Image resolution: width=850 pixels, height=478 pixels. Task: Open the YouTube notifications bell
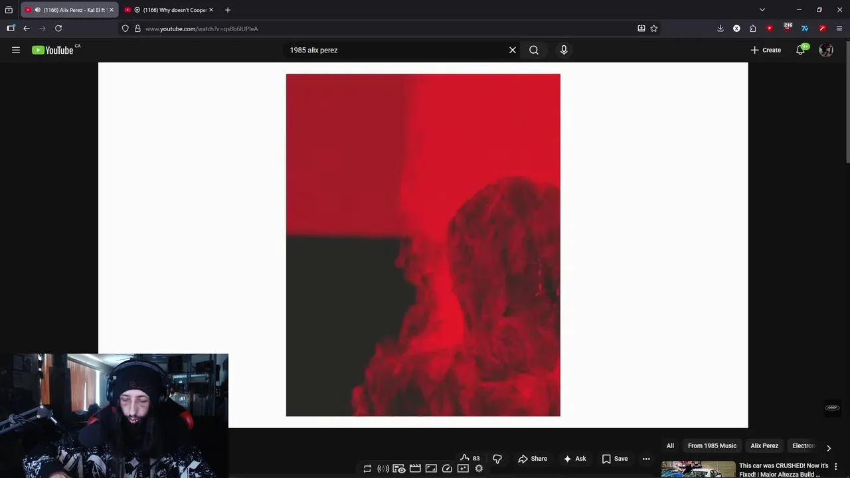click(801, 50)
